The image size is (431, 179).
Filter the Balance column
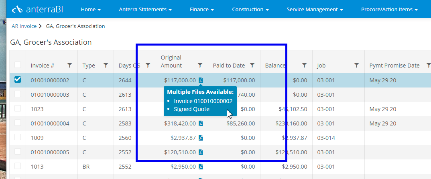(304, 65)
